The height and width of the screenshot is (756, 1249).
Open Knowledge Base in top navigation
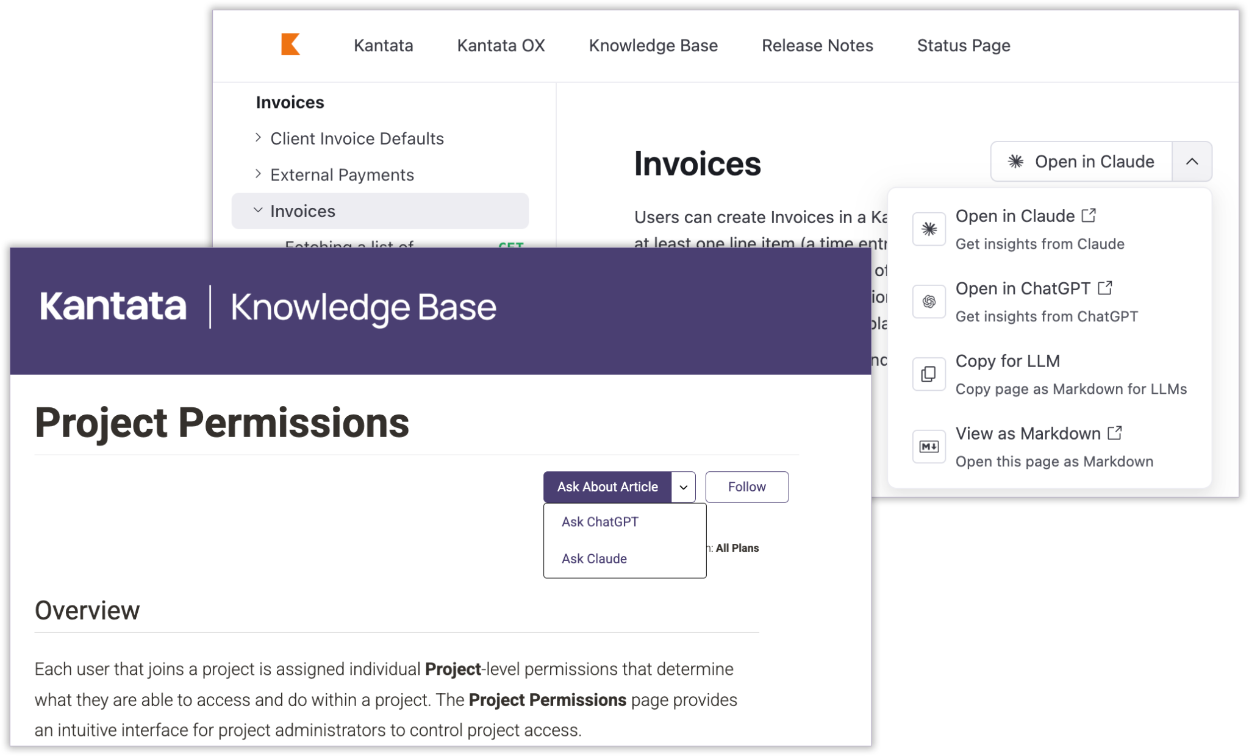click(x=653, y=45)
